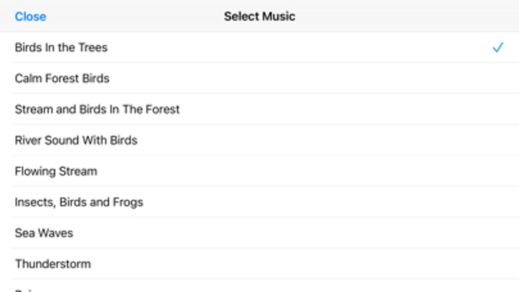519x292 pixels.
Task: Choose the Thunderstorm sound
Action: (53, 264)
